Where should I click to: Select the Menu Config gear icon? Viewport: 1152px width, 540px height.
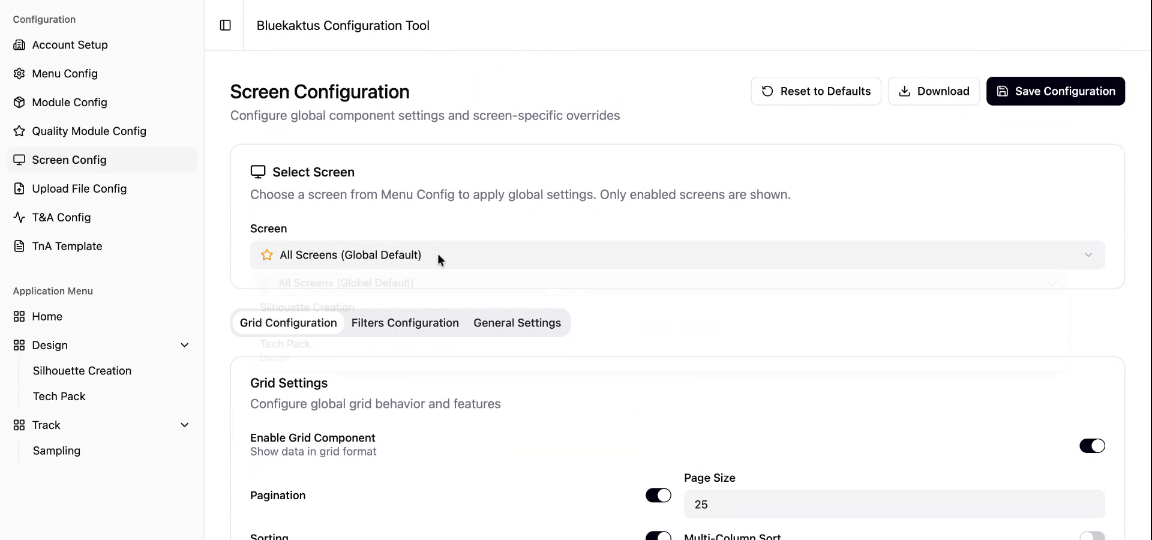point(20,73)
